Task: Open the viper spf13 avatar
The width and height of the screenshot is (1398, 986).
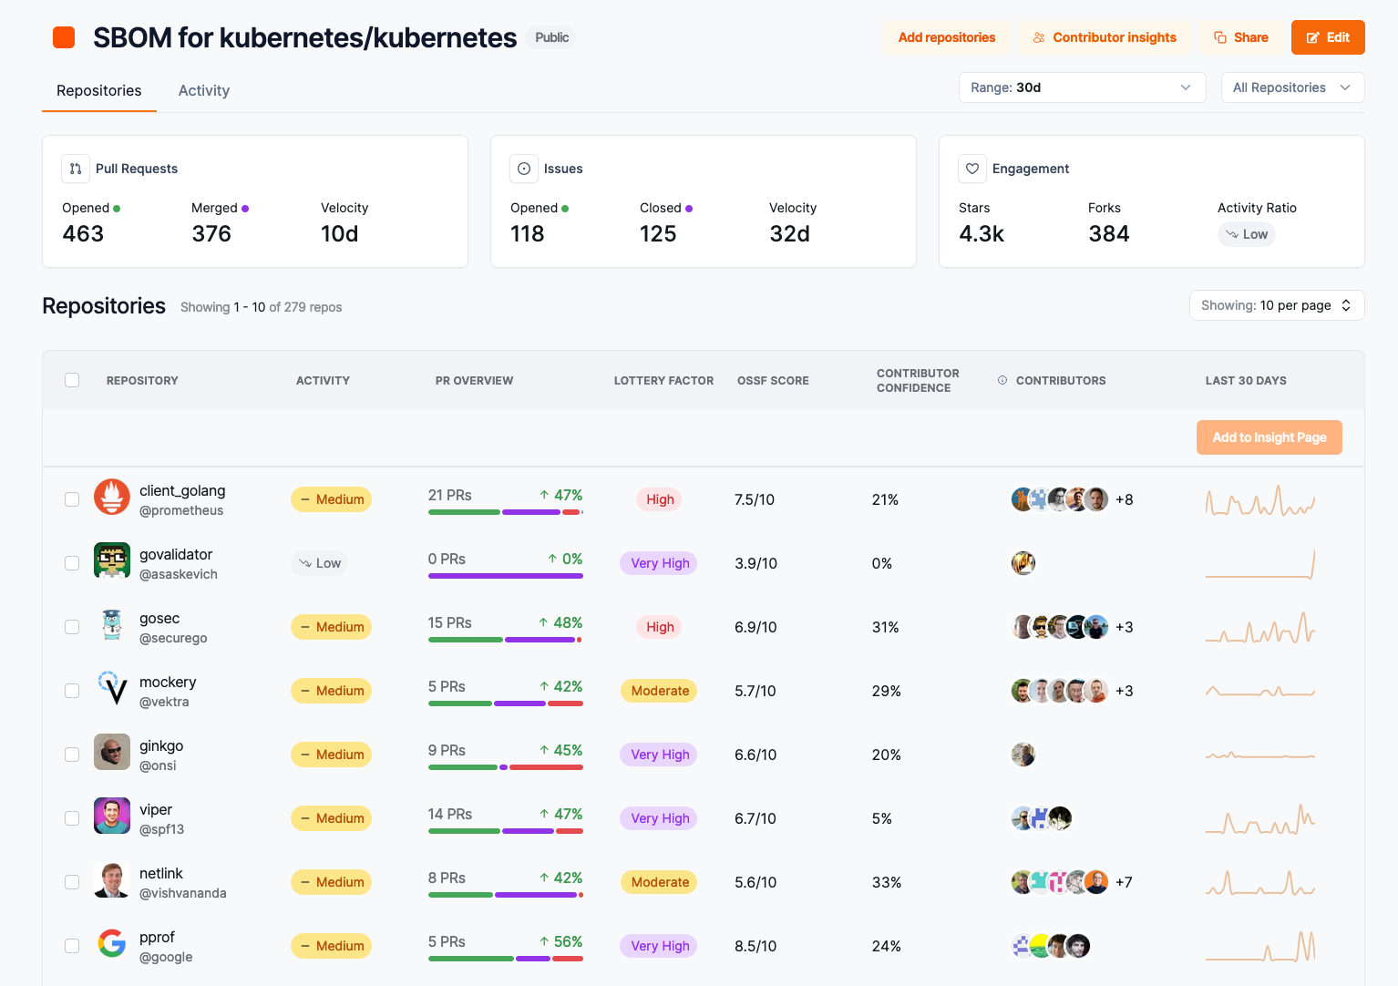Action: [x=112, y=816]
